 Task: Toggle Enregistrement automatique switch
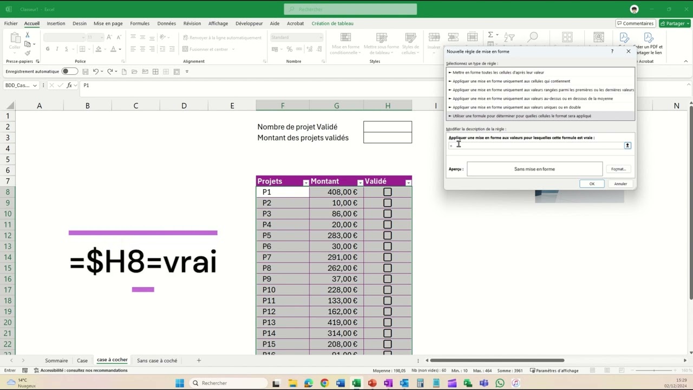pos(69,71)
